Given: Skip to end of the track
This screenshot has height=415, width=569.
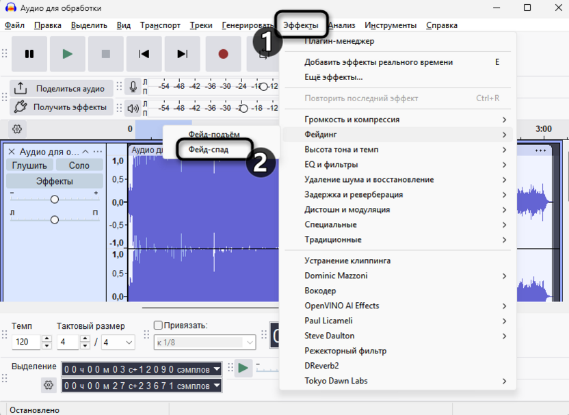Looking at the screenshot, I should (183, 54).
